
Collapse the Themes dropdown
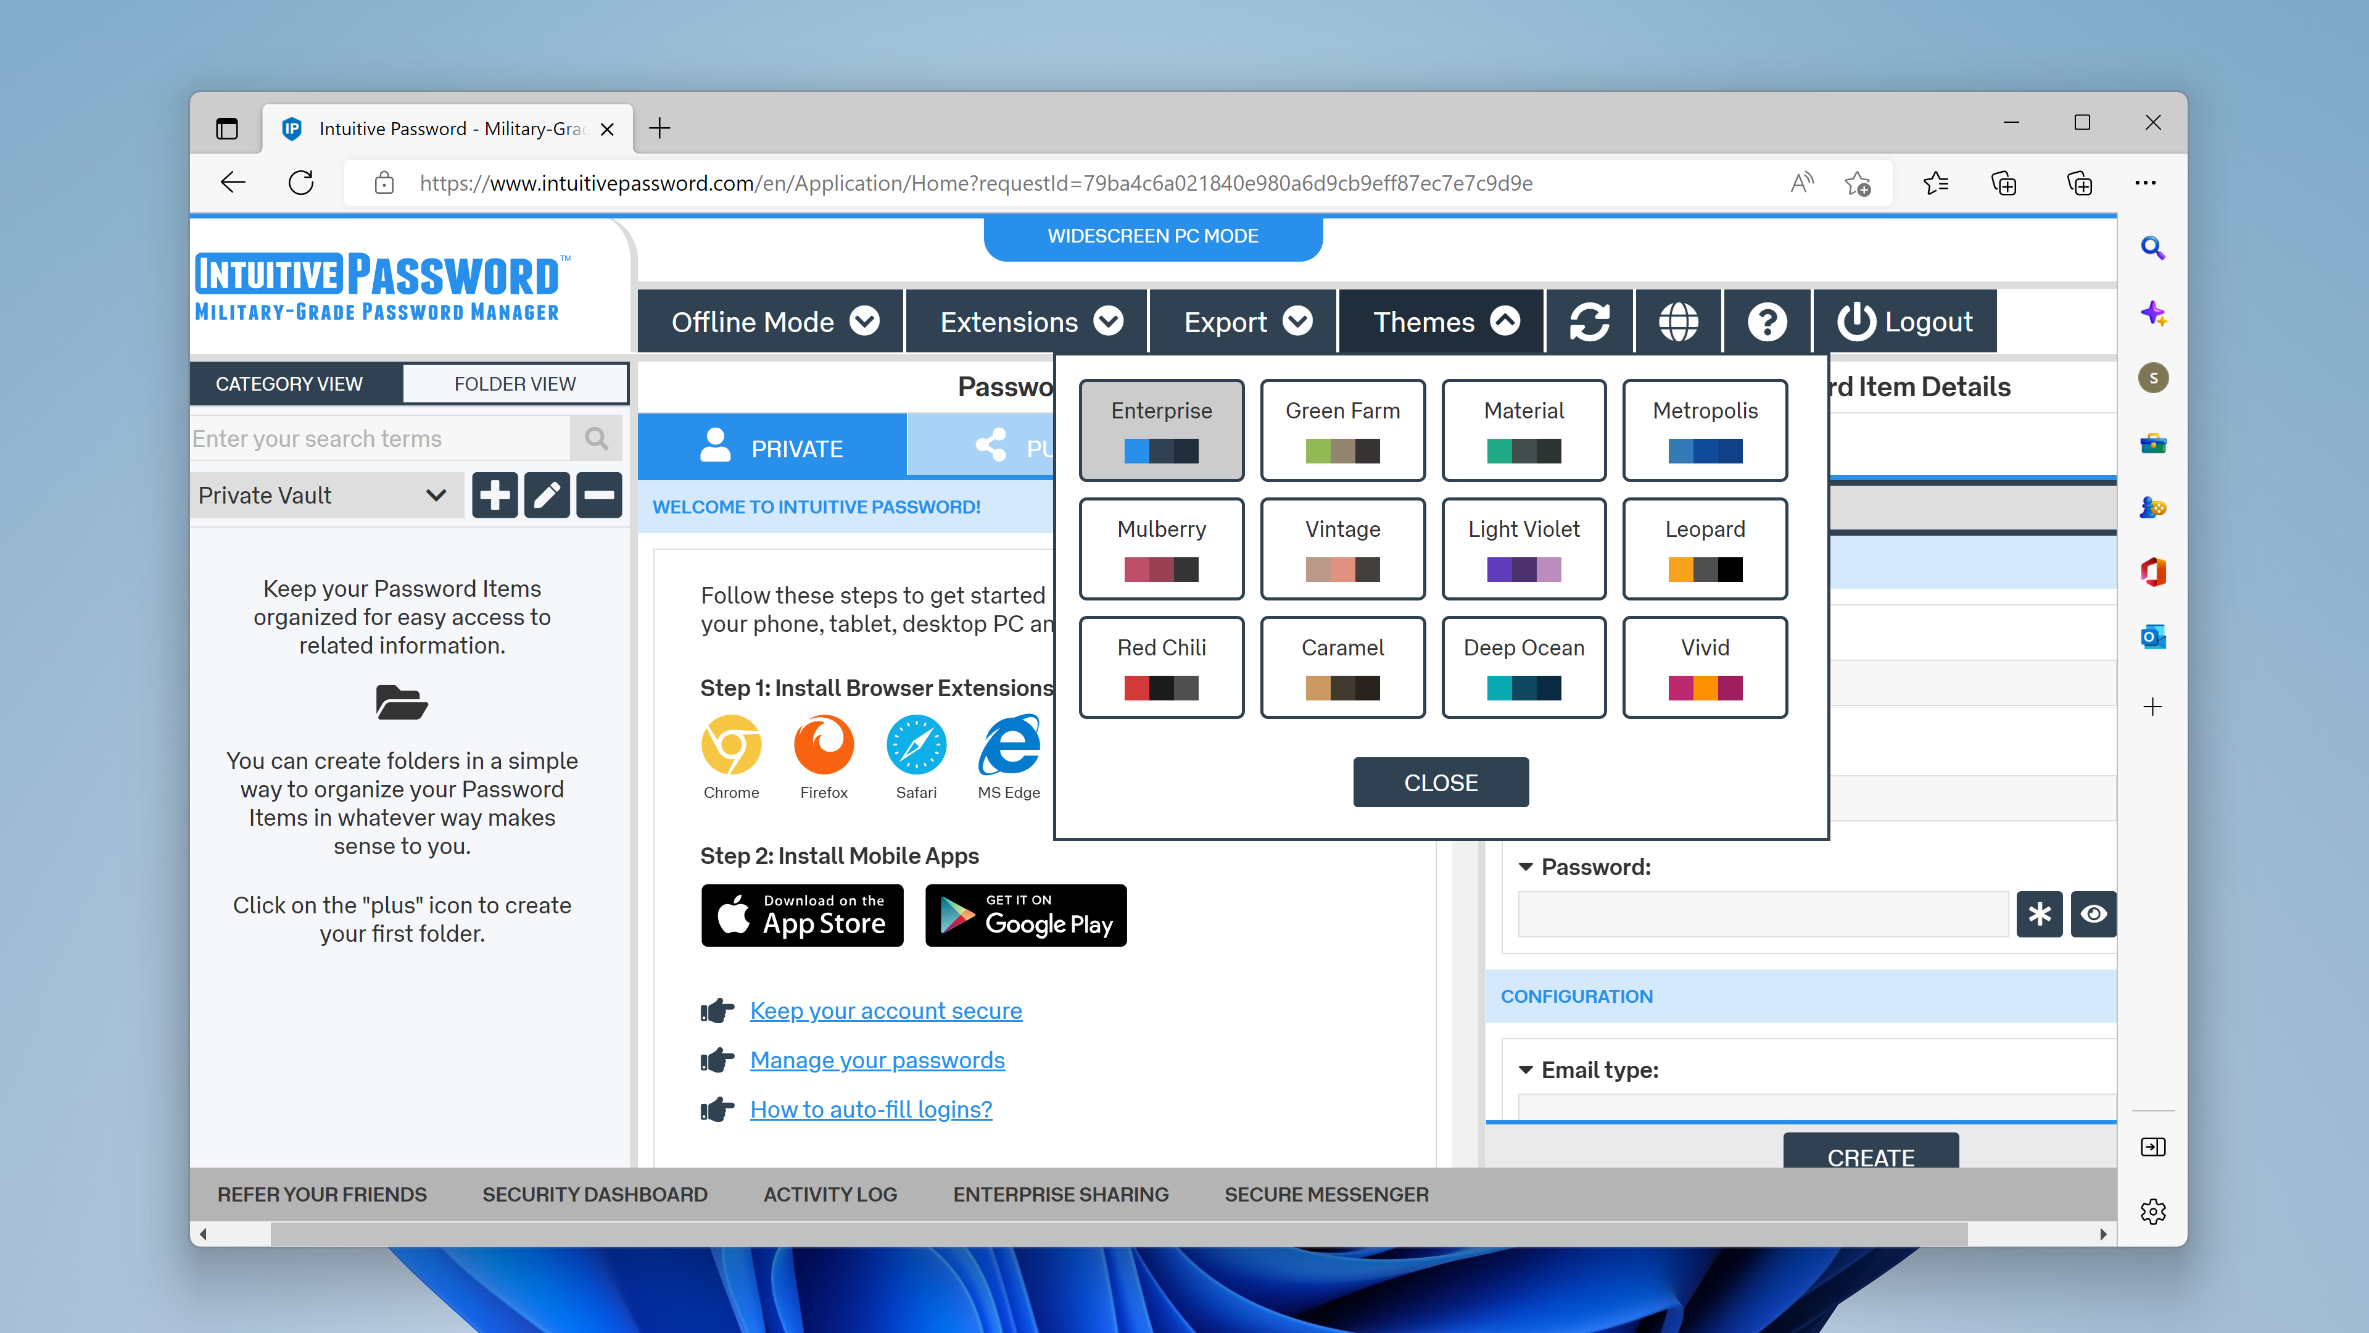coord(1441,322)
